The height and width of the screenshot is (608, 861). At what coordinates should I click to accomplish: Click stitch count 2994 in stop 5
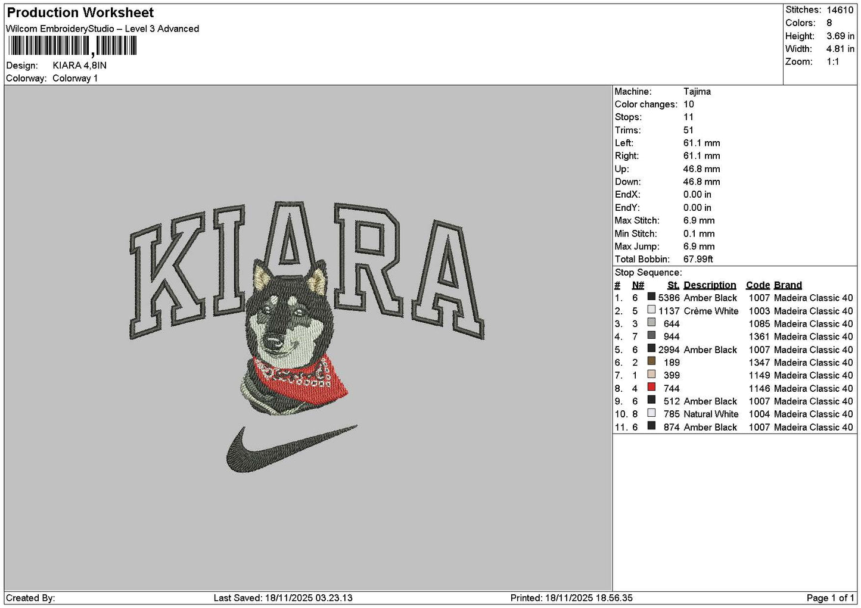pos(669,350)
